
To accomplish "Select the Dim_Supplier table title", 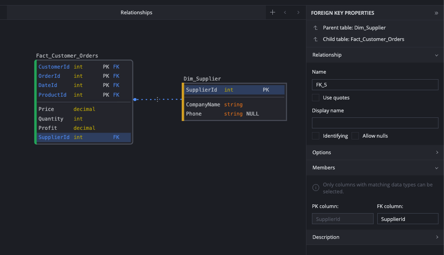I will tap(202, 79).
